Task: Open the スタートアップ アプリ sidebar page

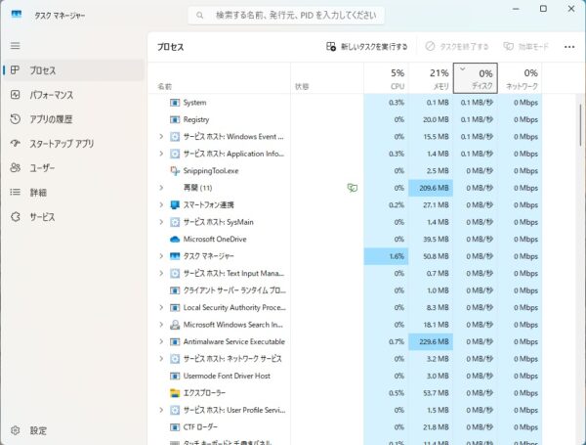Action: (73, 144)
